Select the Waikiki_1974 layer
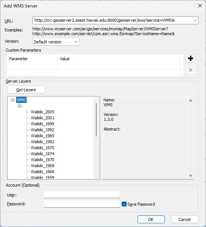Viewport: 206px width, 227px height. (x=42, y=154)
